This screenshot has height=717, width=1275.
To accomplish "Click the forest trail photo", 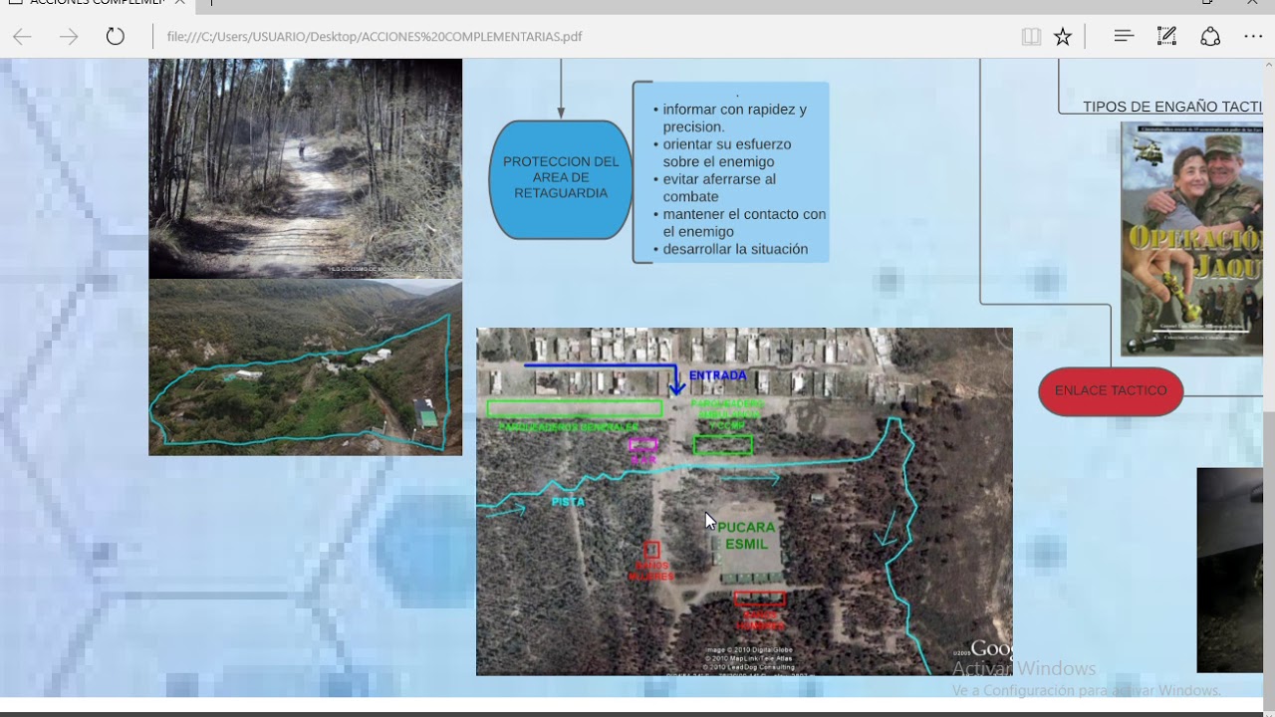I will point(305,168).
